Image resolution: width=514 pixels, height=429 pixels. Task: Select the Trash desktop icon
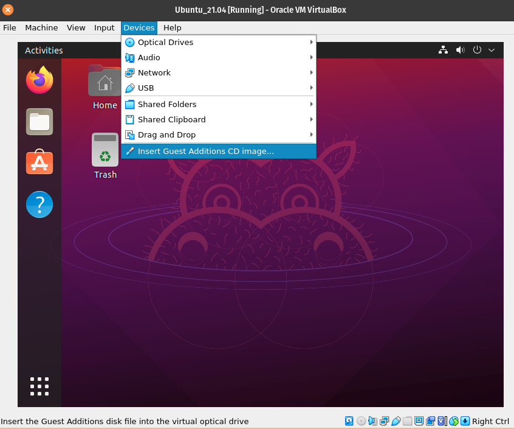[105, 156]
